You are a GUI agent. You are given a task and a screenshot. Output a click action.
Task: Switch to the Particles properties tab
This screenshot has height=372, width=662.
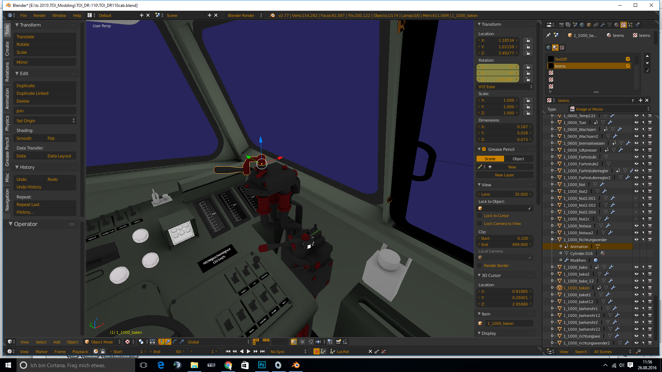coord(630,25)
